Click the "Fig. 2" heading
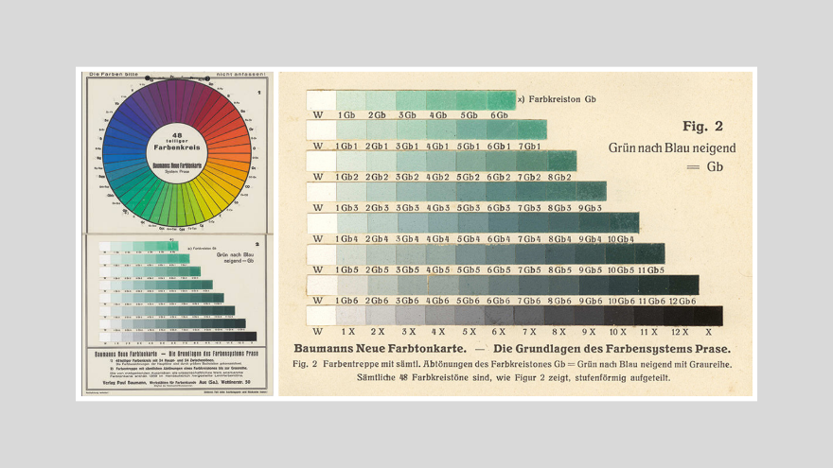Screen dimensions: 833x468 [702, 127]
